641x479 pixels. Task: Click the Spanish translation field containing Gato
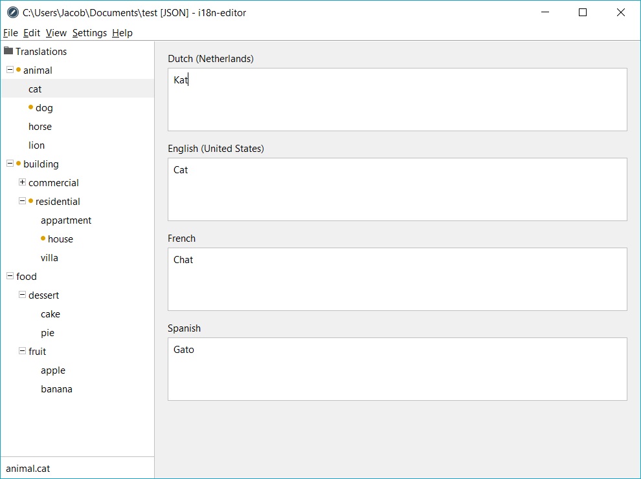[x=398, y=369]
